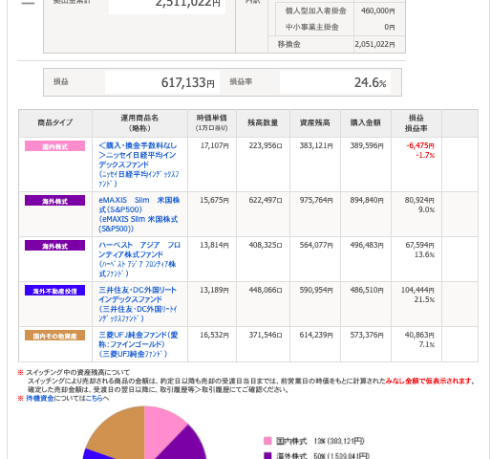Click the 223,956口 quantity cell
This screenshot has width=491, height=459.
(x=266, y=145)
